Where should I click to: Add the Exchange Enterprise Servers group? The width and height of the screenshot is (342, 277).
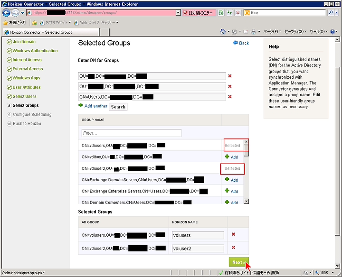tap(232, 191)
